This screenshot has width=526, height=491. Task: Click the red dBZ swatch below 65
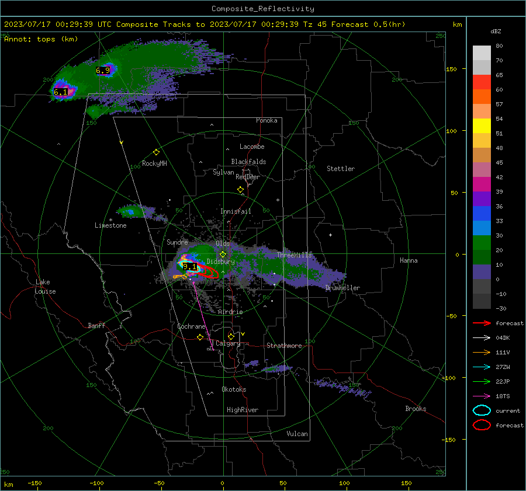482,82
